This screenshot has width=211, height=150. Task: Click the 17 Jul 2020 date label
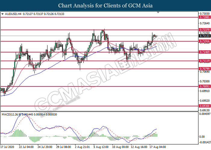(x=7, y=147)
